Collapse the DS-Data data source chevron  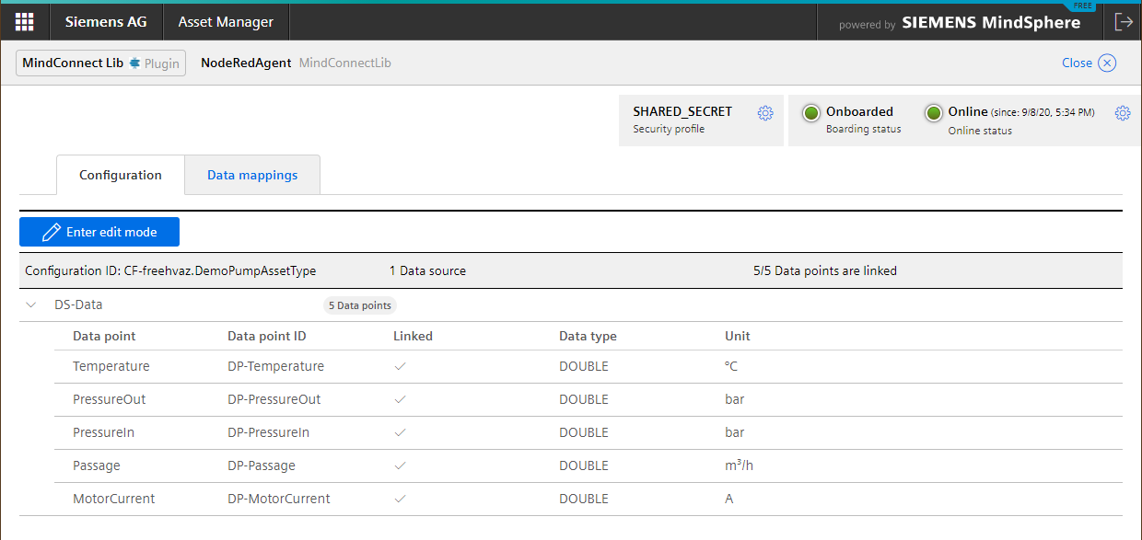31,304
